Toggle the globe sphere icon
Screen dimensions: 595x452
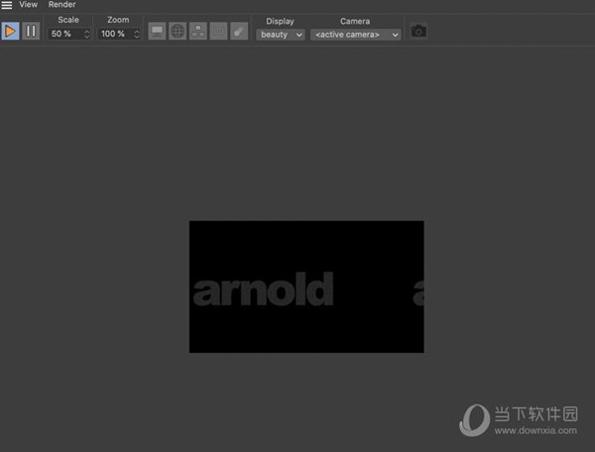[178, 31]
